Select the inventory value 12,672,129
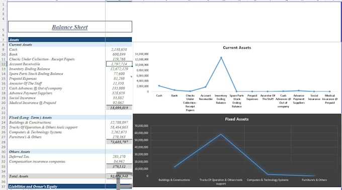The height and width of the screenshot is (190, 342). [119, 69]
